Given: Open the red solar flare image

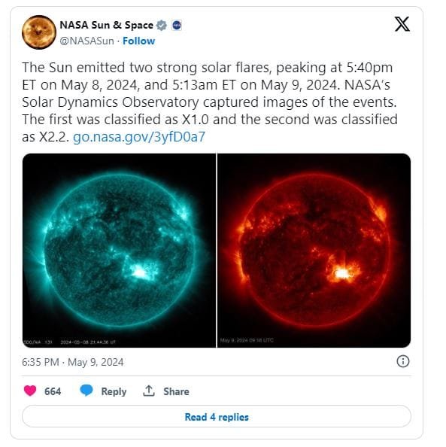Looking at the screenshot, I should [x=314, y=251].
